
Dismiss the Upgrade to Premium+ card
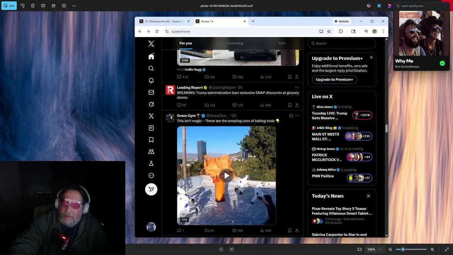pos(371,57)
